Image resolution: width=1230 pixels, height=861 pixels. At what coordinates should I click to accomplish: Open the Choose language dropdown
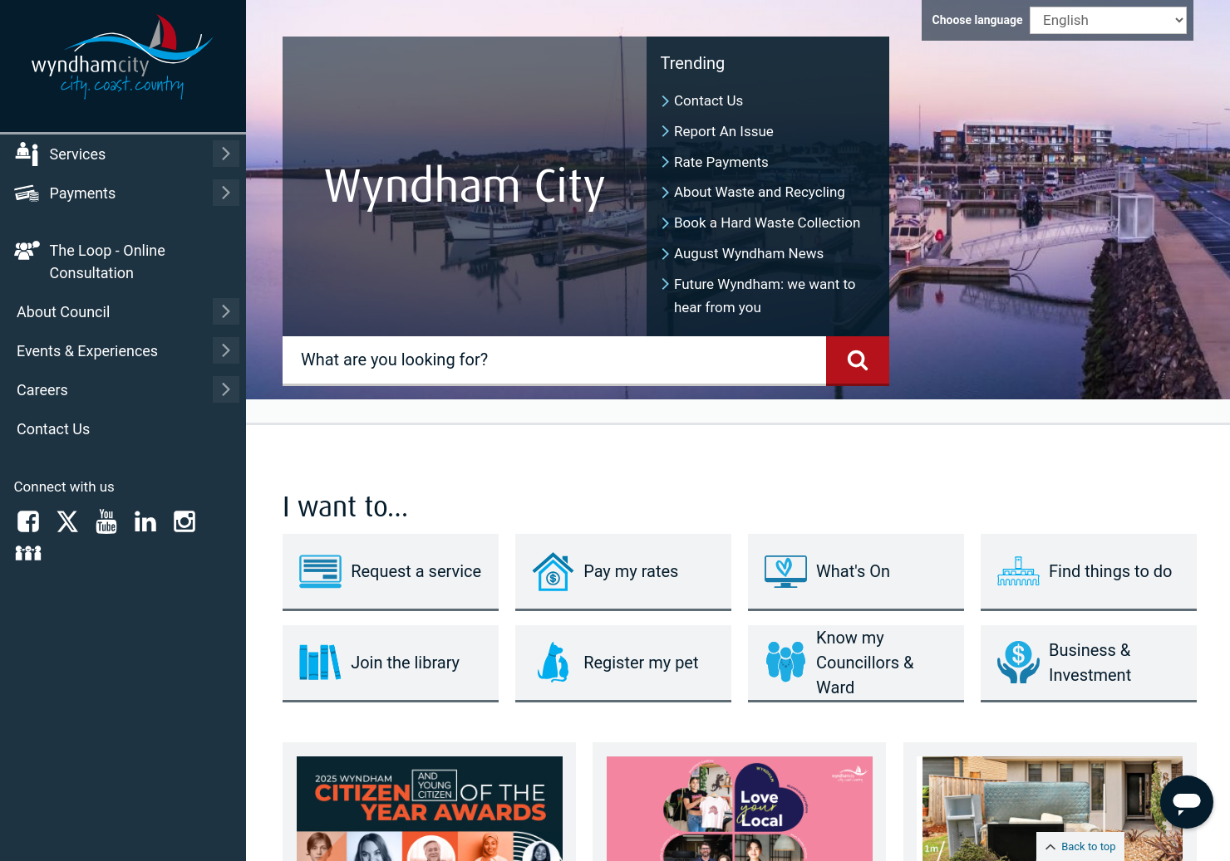(x=1107, y=21)
